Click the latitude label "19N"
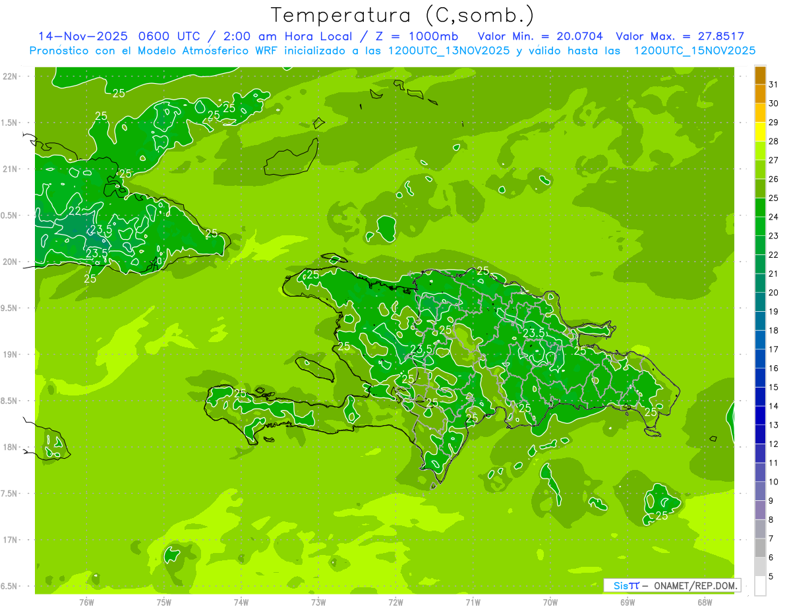Viewport: 791px width, 611px height. (x=10, y=355)
